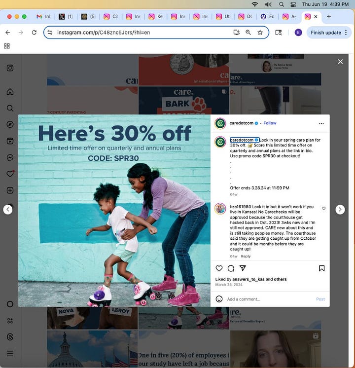Click the browser back button

pos(8,33)
